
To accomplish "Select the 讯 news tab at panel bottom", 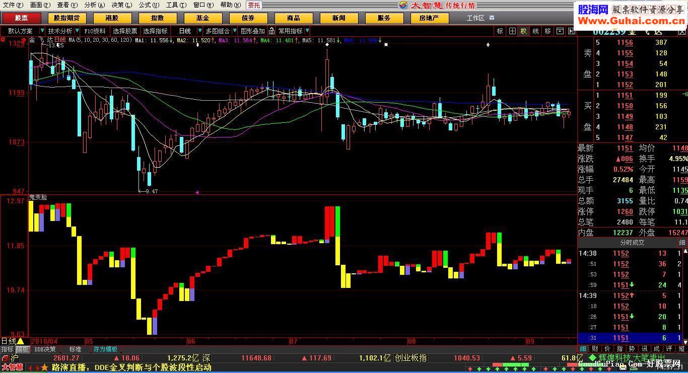I will point(645,348).
